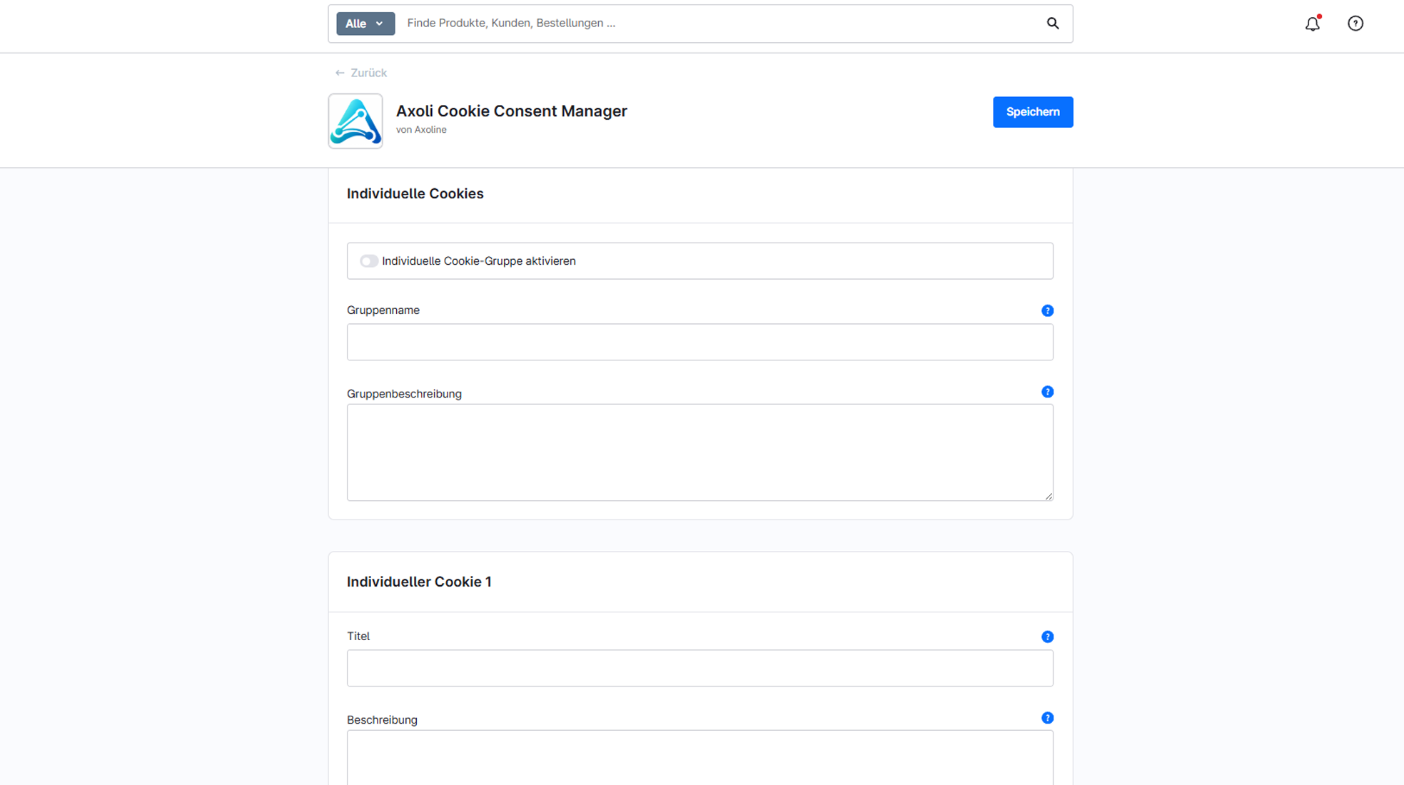Show help tooltip for Gruppenname

pyautogui.click(x=1047, y=310)
